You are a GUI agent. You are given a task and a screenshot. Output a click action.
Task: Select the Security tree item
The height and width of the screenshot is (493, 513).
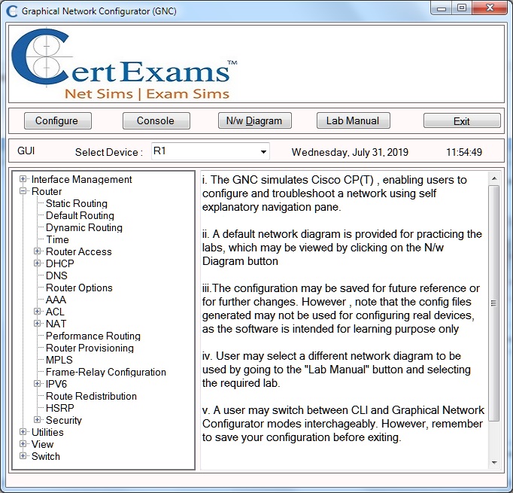click(x=64, y=420)
